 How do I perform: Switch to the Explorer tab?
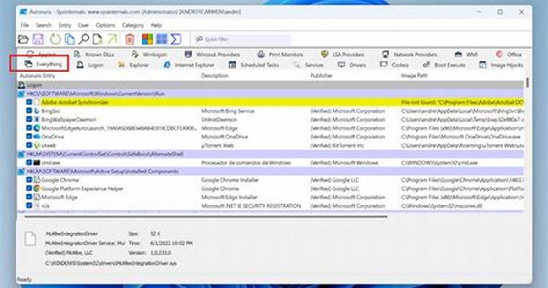click(x=133, y=65)
